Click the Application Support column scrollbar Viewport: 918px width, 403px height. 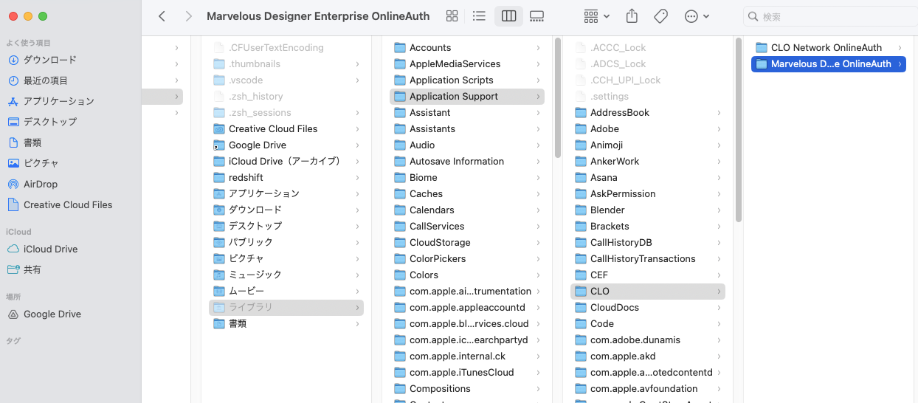(739, 130)
